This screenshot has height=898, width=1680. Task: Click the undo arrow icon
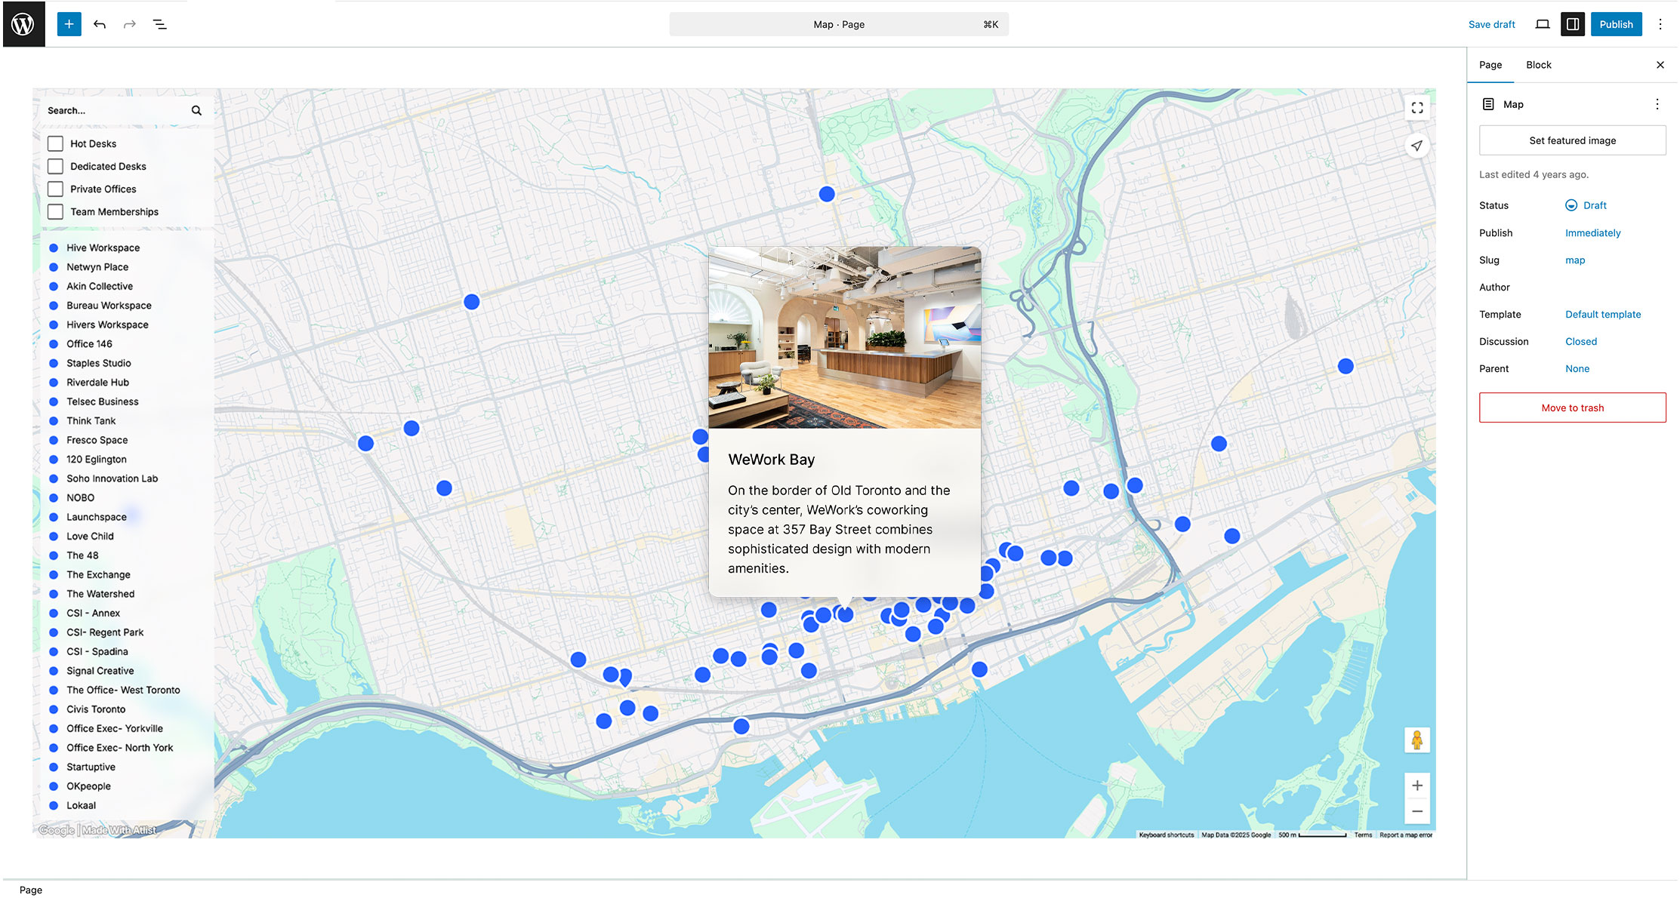pyautogui.click(x=100, y=24)
